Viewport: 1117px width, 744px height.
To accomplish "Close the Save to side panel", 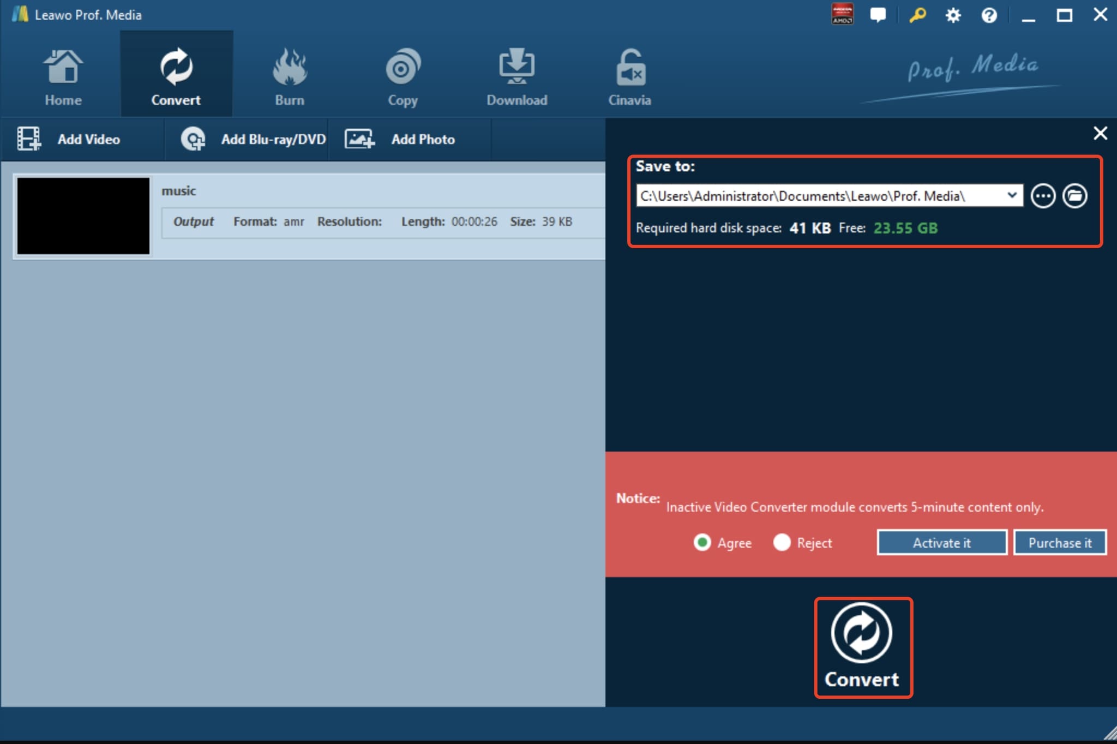I will pos(1100,133).
